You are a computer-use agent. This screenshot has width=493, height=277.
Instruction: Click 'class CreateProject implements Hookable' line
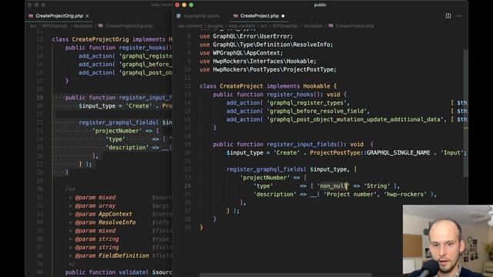(268, 86)
